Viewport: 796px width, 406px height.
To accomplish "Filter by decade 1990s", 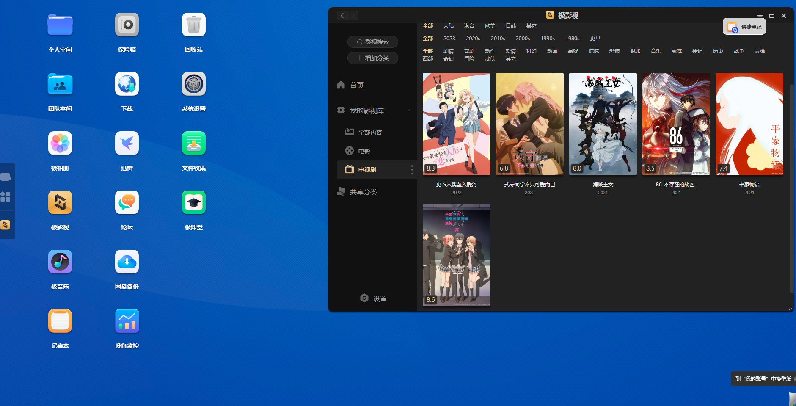I will [548, 39].
